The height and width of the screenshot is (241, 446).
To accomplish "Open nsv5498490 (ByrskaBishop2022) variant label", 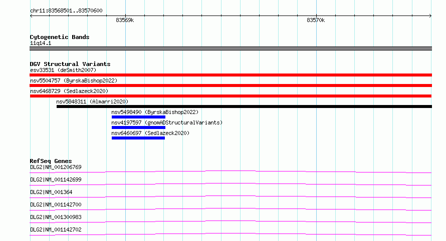I will 155,112.
